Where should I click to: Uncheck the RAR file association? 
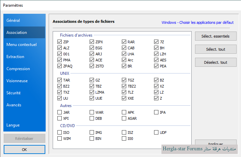[x=124, y=42]
